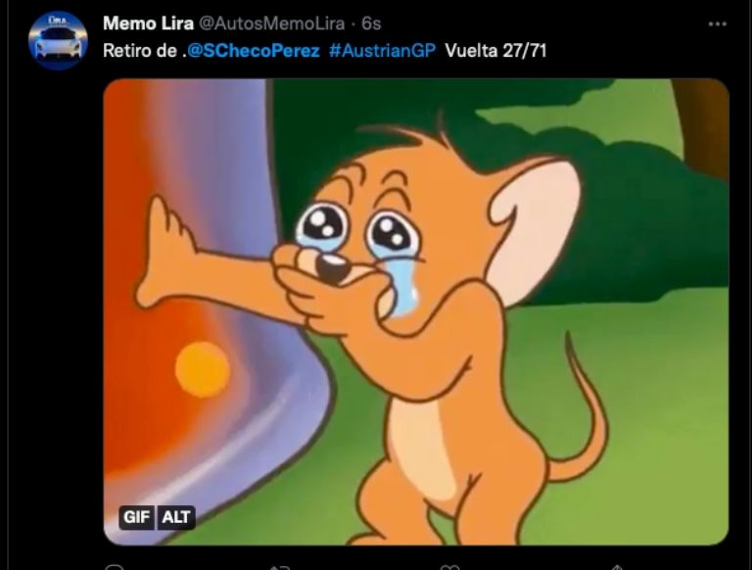Open the #AustrianGP hashtag link
The height and width of the screenshot is (570, 752).
(382, 51)
